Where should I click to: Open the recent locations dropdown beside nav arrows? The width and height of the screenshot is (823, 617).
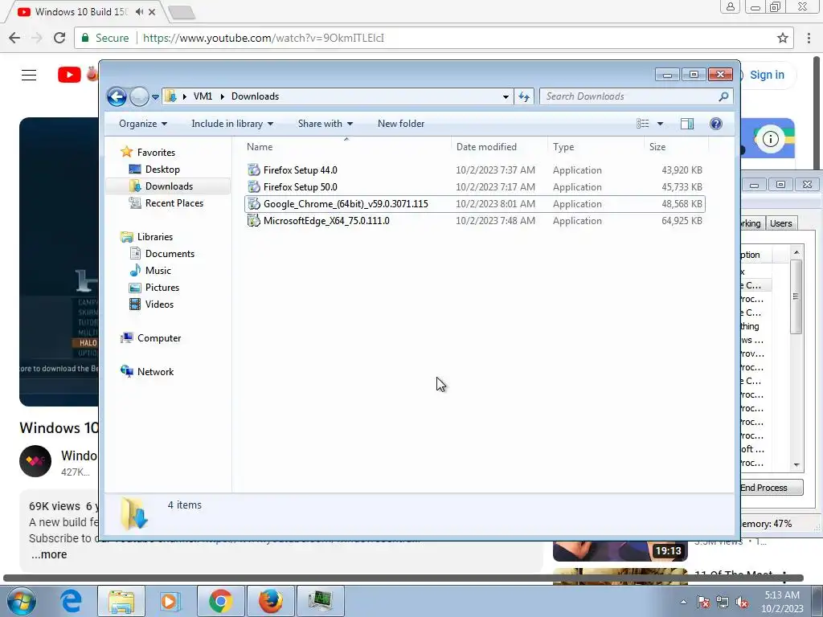click(155, 97)
